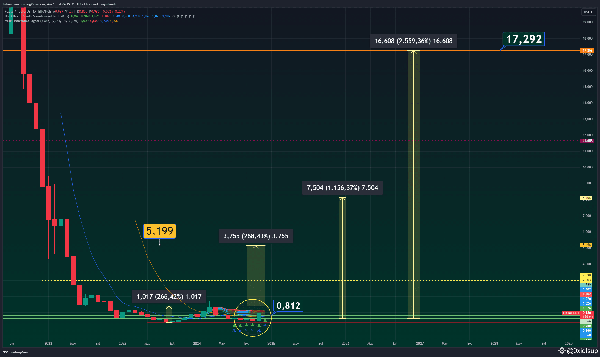The height and width of the screenshot is (357, 600).
Task: Click the Eyl month label near 2024
Action: (246, 344)
